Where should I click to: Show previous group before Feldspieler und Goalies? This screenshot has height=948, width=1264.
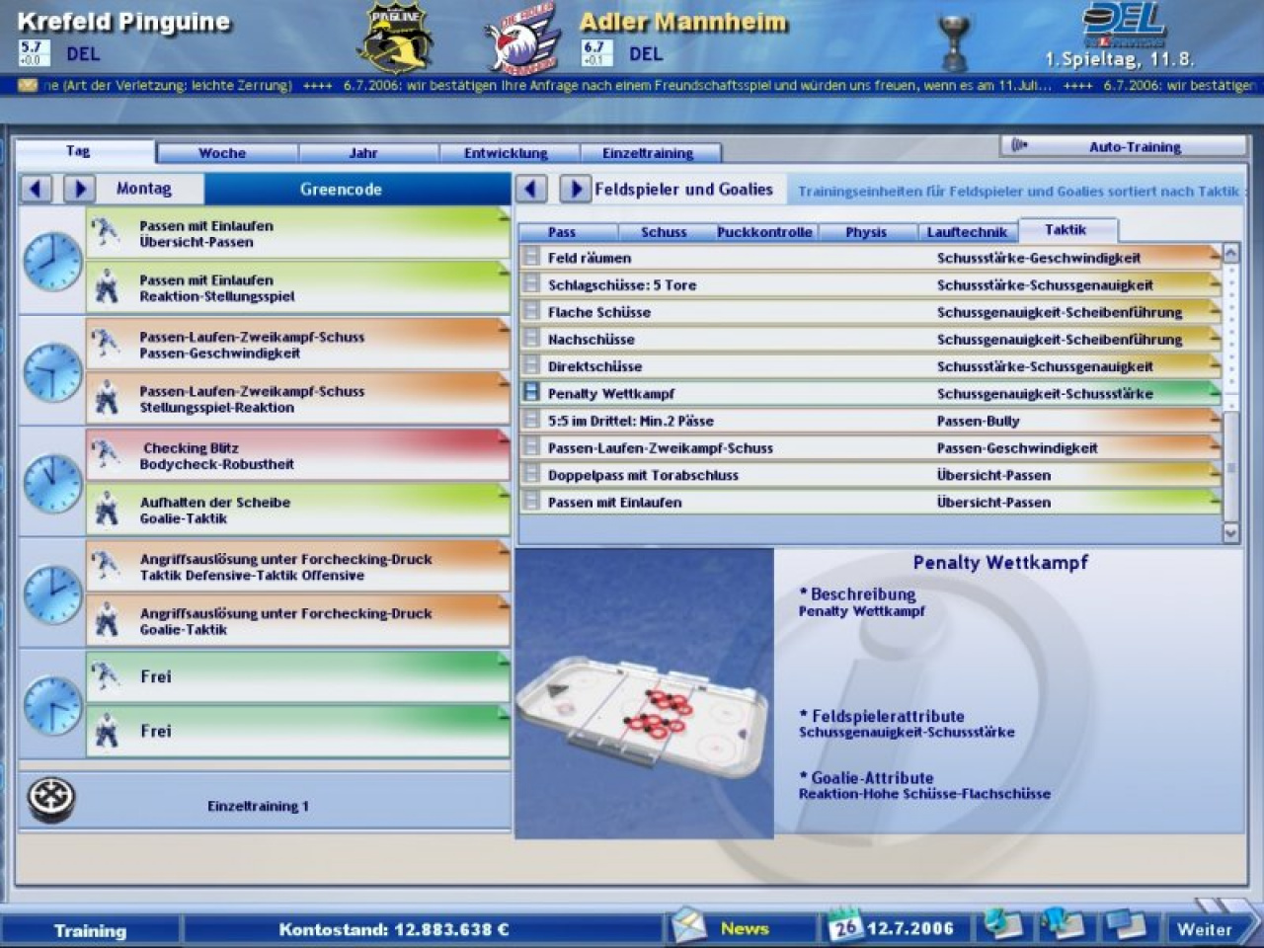pos(531,188)
